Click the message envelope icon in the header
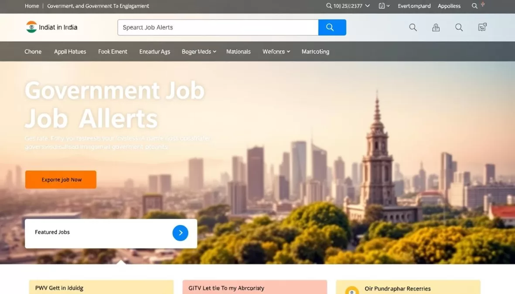This screenshot has height=294, width=515. 482,27
